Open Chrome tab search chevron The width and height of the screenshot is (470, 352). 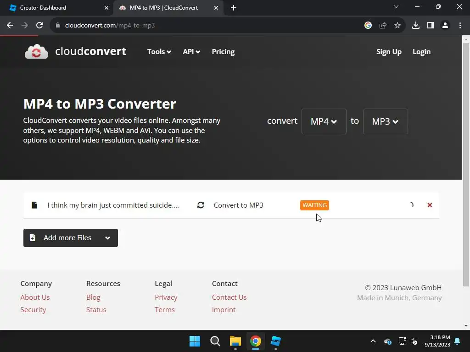396,6
